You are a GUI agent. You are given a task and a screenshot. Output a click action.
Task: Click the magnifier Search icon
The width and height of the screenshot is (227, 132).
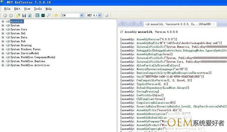click(49, 15)
